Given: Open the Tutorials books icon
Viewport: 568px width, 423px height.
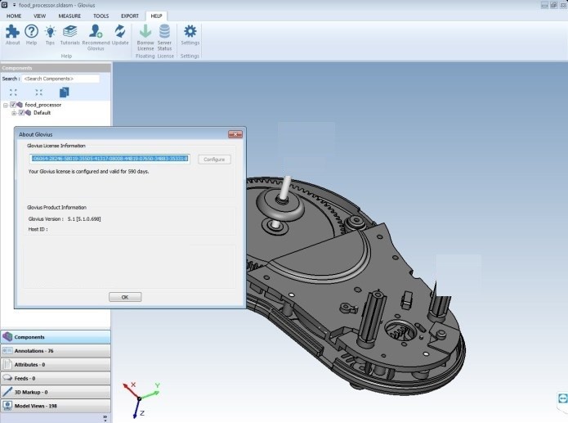Looking at the screenshot, I should pos(69,32).
